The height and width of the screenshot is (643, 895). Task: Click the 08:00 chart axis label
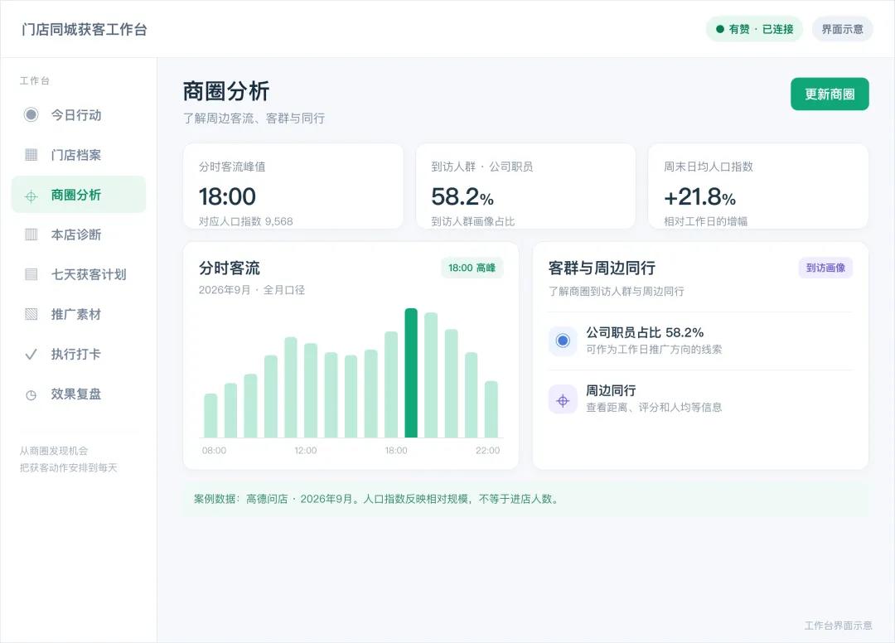pos(214,451)
